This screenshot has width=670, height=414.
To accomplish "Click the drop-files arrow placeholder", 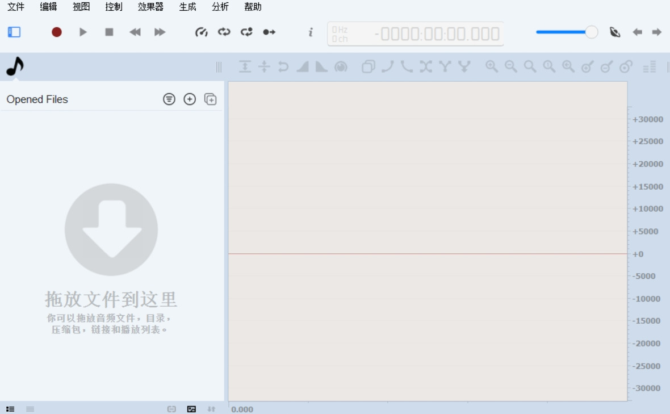I will pyautogui.click(x=111, y=229).
